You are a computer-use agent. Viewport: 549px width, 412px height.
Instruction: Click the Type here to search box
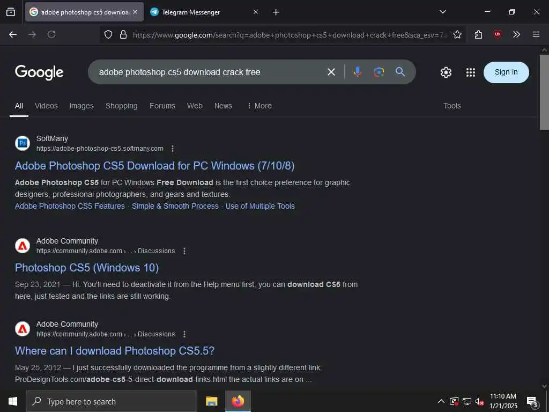point(112,401)
